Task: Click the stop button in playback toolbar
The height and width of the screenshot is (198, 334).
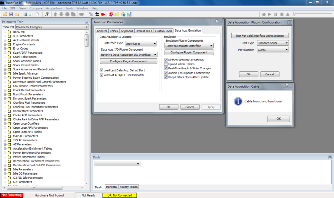Action: pyautogui.click(x=282, y=14)
